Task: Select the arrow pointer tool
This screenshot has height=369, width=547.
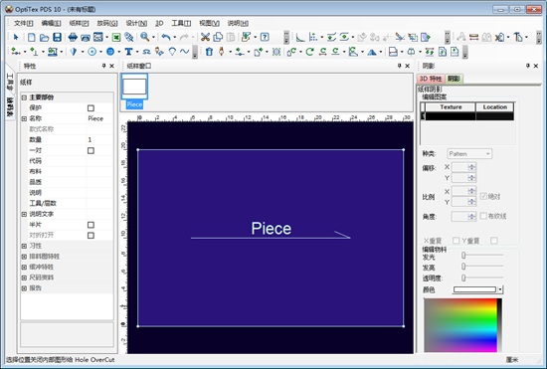Action: coord(16,37)
